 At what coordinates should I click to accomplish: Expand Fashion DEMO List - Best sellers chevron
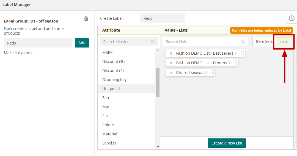236,53
